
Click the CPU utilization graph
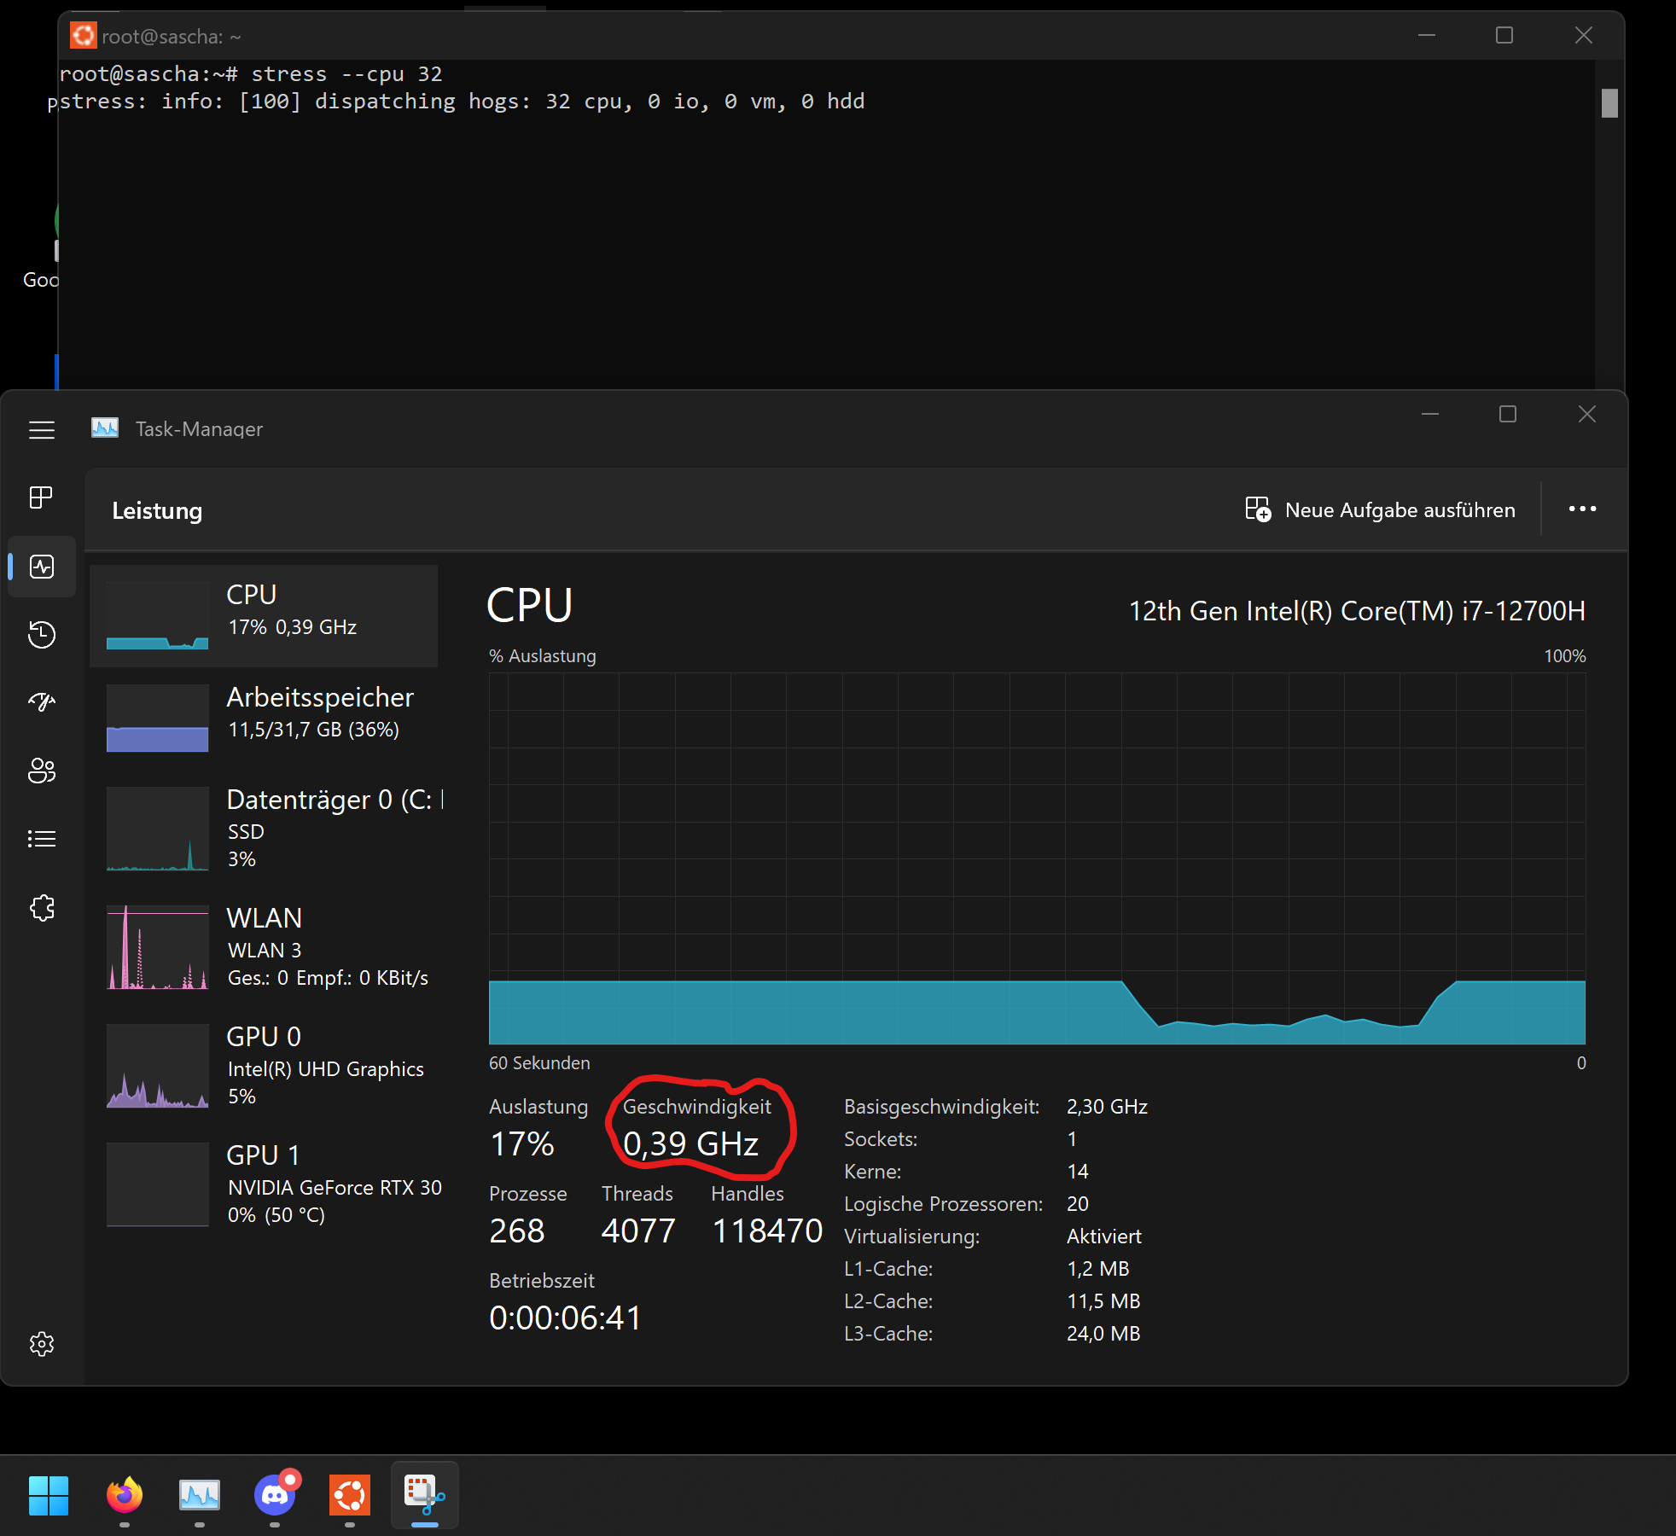pyautogui.click(x=1036, y=858)
